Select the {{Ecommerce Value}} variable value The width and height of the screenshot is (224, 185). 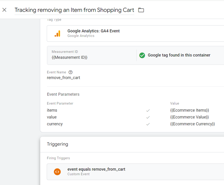pos(189,117)
